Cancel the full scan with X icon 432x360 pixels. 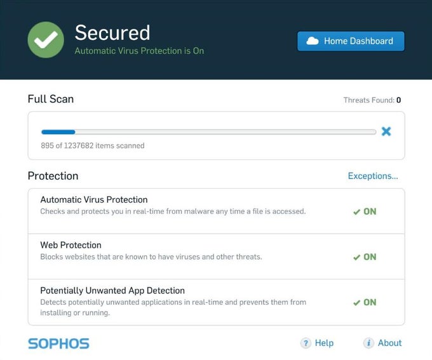[386, 131]
